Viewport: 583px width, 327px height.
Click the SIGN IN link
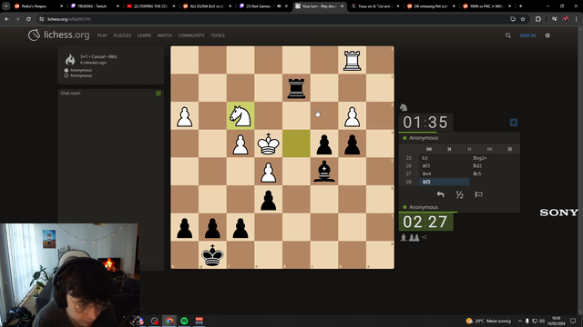click(x=527, y=35)
